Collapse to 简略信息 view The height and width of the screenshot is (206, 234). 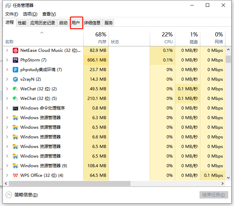click(22, 195)
